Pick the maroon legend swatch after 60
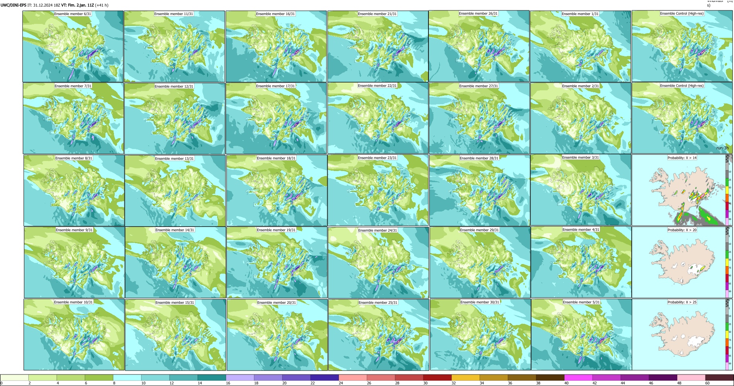 pos(719,378)
